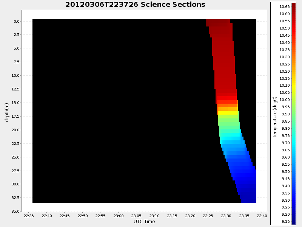302x227 pixels.
Task: Click the 9.15 colorbar value
Action: pyautogui.click(x=286, y=221)
